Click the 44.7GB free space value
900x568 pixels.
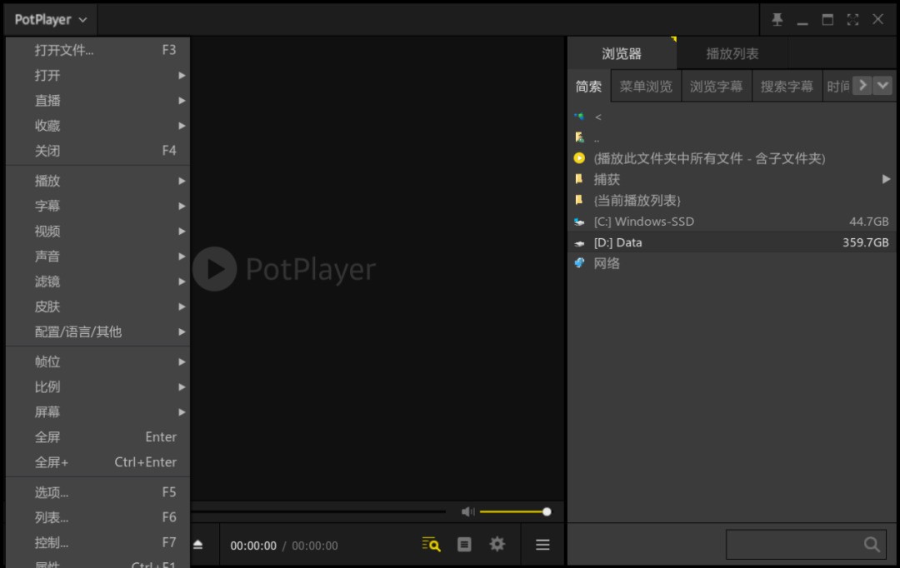[x=868, y=222]
